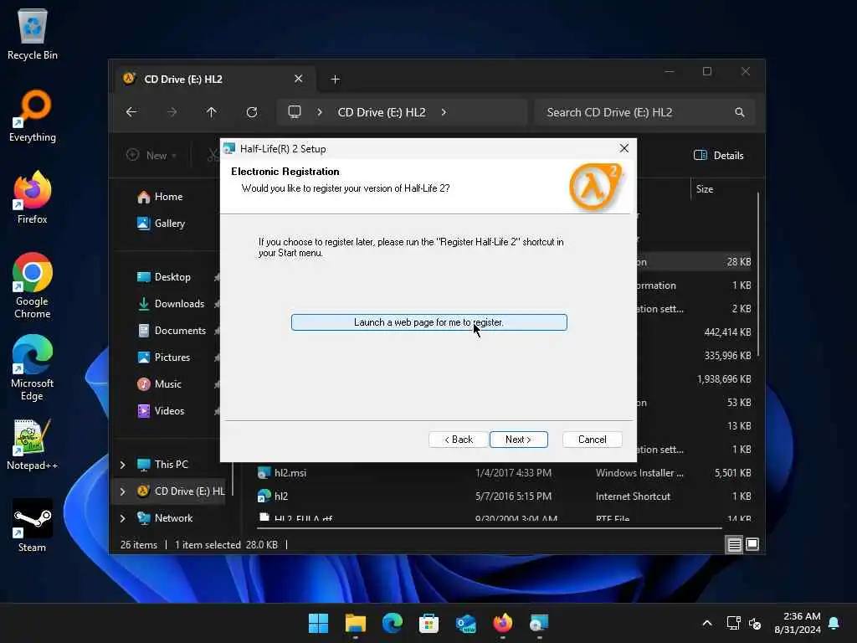Click the horizontal scrollbar in the file list

coord(489,528)
